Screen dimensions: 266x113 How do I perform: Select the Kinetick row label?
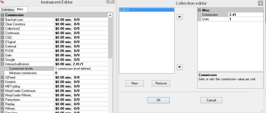point(11,82)
